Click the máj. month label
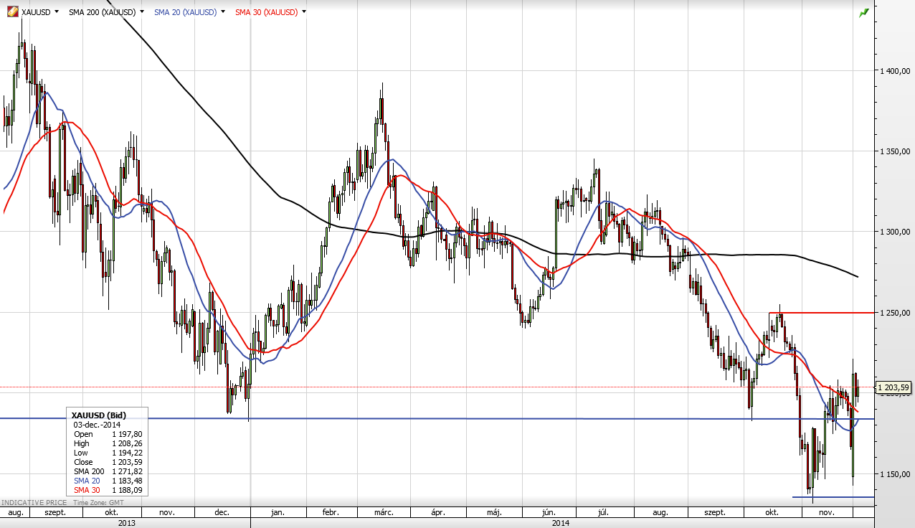 pyautogui.click(x=493, y=513)
